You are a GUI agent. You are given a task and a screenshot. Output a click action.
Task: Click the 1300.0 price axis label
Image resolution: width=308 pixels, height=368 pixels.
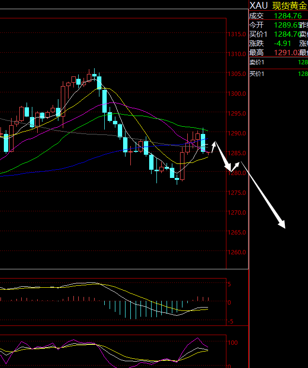click(x=237, y=94)
